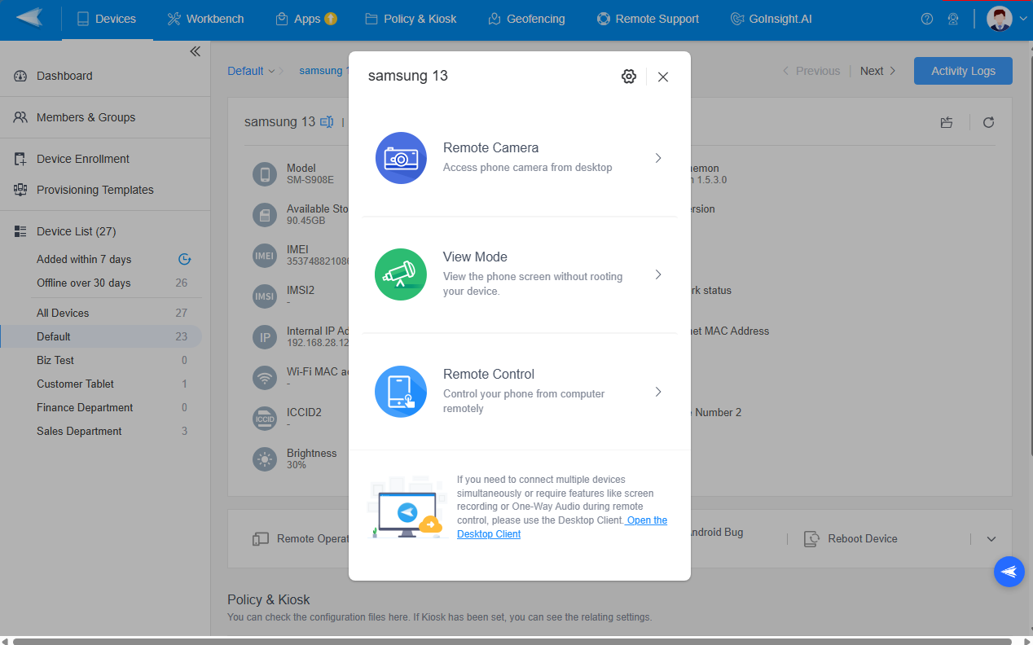This screenshot has width=1033, height=645.
Task: Open Activity Logs
Action: point(963,71)
